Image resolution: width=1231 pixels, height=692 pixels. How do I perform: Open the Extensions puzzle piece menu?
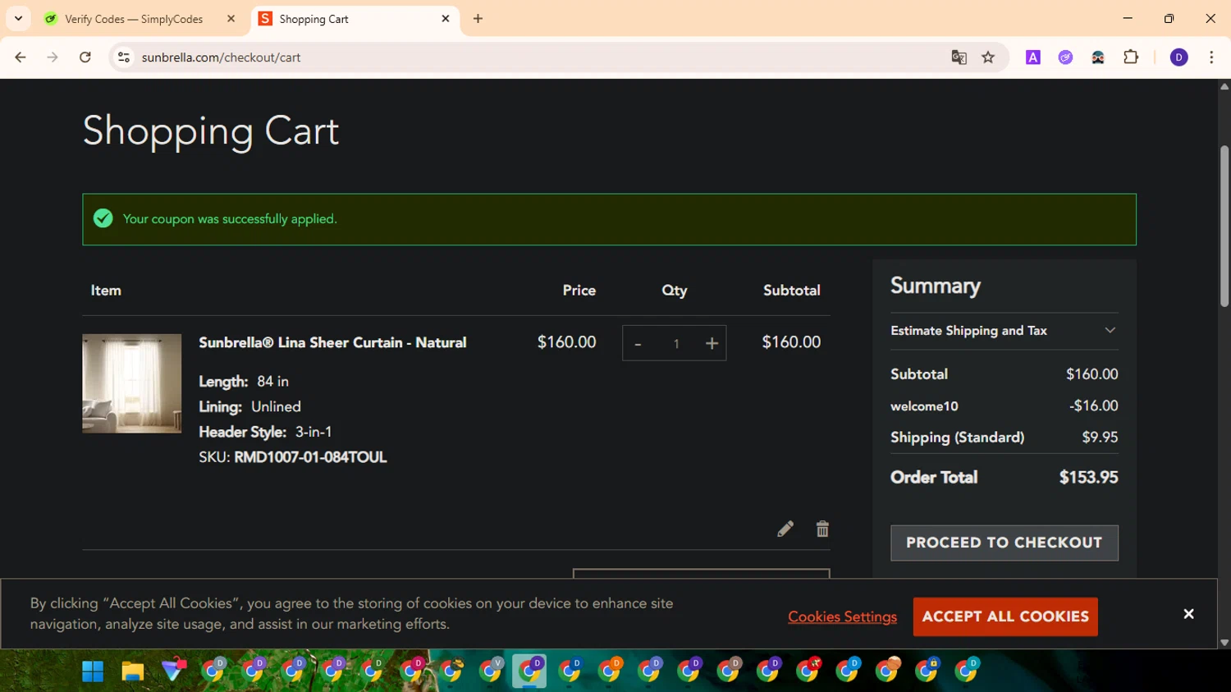coord(1131,57)
